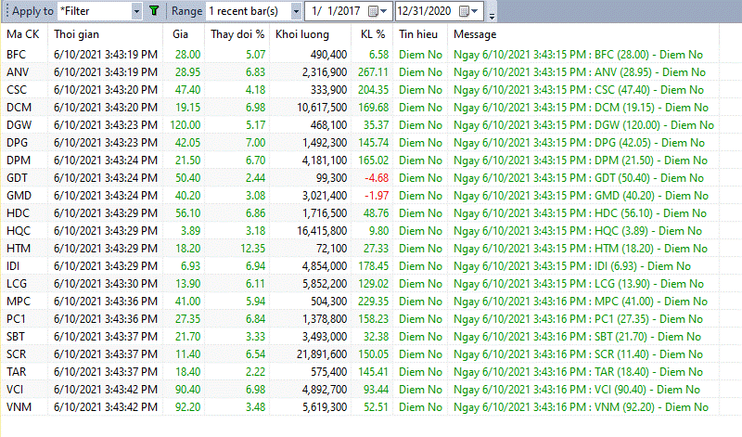Click the 10,617,500 volume value

[x=322, y=108]
